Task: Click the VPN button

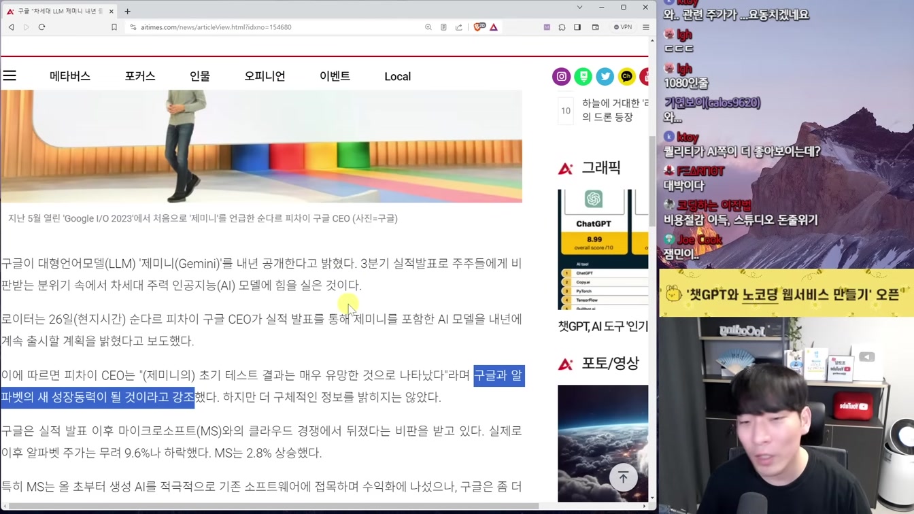Action: tap(623, 27)
